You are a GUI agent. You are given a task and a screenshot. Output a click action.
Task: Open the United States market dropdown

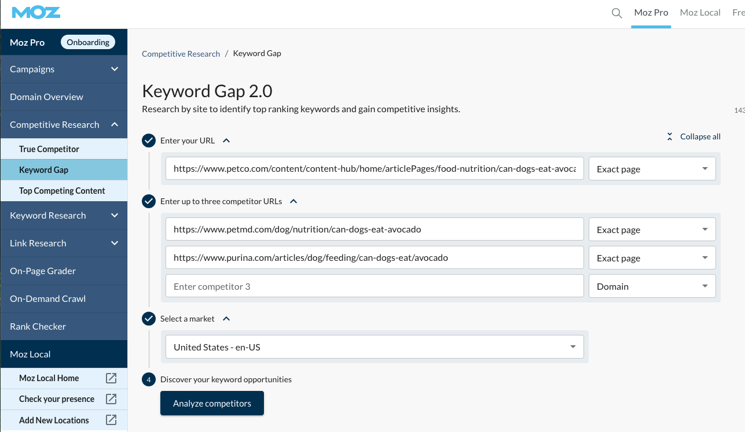click(375, 347)
